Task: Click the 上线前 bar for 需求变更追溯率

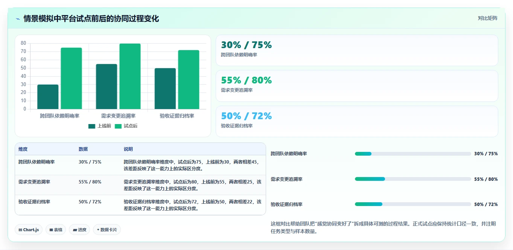Action: pyautogui.click(x=107, y=87)
